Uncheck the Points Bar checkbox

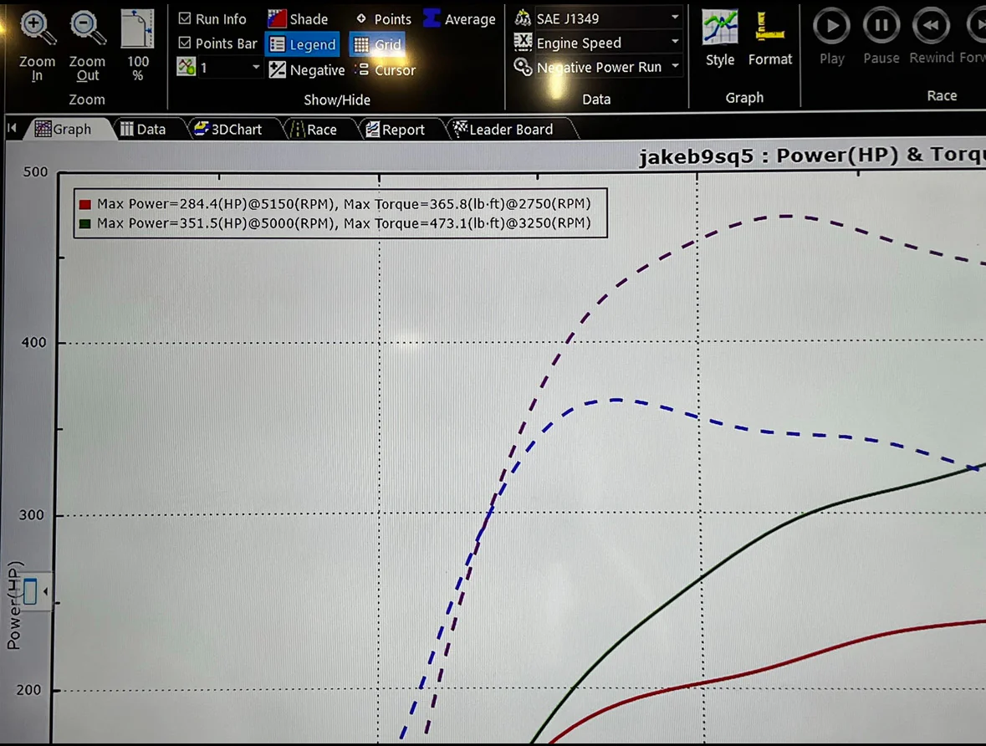[185, 43]
